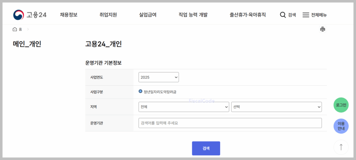Screen dimensions: 356x160
Task: Click the breadcrumb chevron after 홈
Action: tap(28, 29)
